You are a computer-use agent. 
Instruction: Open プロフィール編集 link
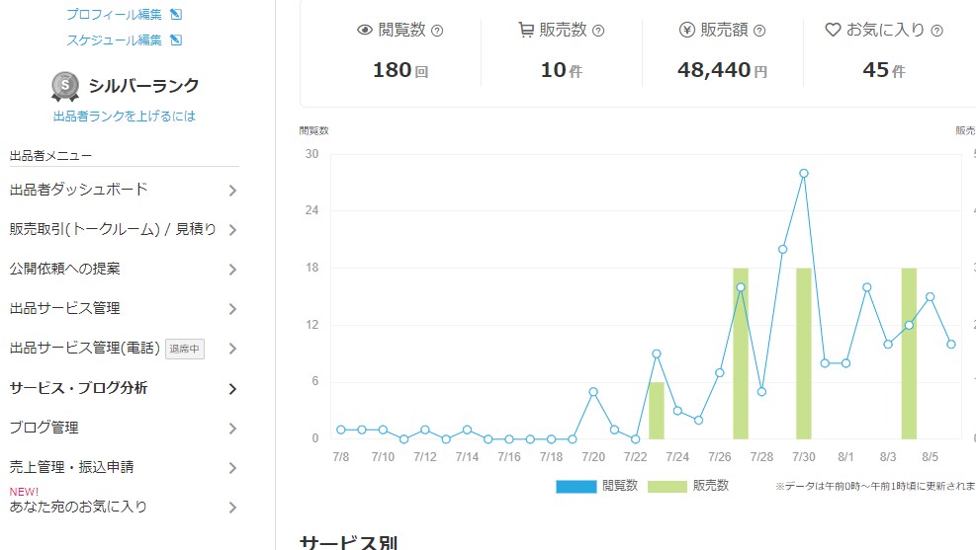click(114, 14)
